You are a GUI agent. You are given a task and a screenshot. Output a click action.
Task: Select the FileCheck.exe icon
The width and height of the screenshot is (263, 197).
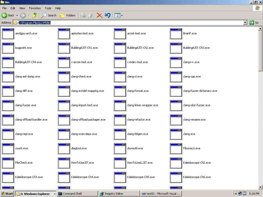(8, 163)
